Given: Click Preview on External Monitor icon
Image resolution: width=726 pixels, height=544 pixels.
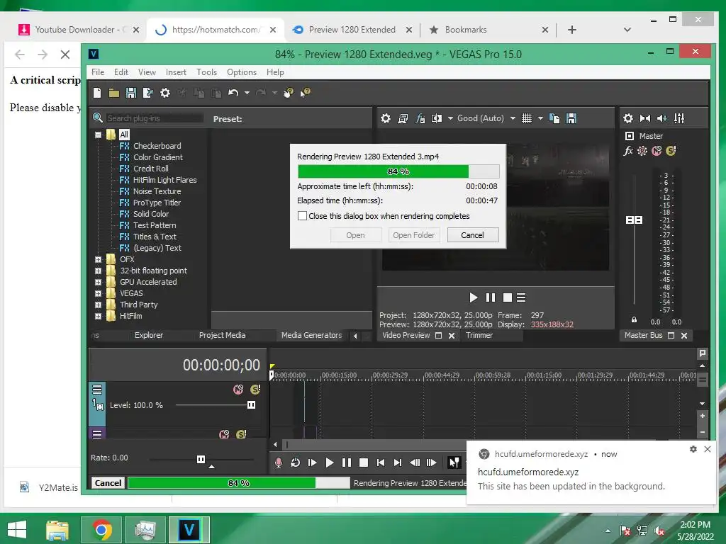Looking at the screenshot, I should (x=403, y=118).
